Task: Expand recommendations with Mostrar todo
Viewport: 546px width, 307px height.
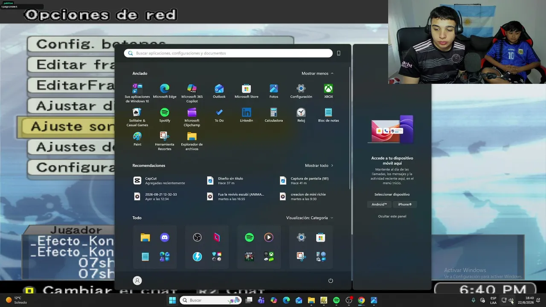Action: 319,165
